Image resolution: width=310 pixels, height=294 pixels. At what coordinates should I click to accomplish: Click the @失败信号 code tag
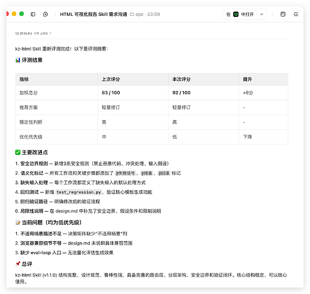click(125, 173)
